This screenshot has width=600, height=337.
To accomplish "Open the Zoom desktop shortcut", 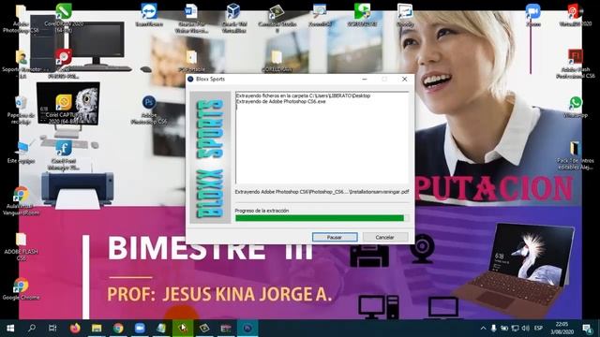I will 533,16.
